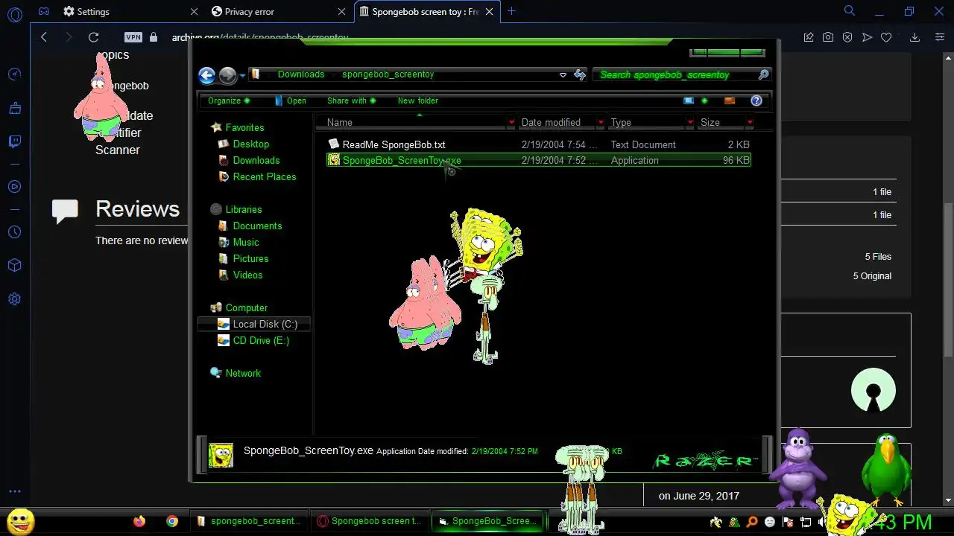Screen dimensions: 954x536
Task: Open Explorer help question mark
Action: [x=756, y=100]
